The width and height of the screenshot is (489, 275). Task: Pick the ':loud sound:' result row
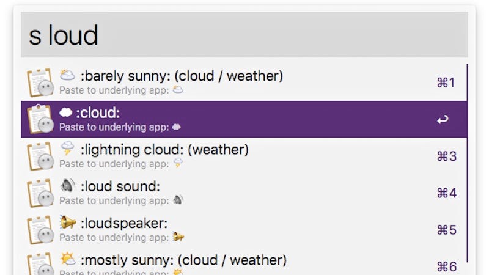pyautogui.click(x=244, y=193)
